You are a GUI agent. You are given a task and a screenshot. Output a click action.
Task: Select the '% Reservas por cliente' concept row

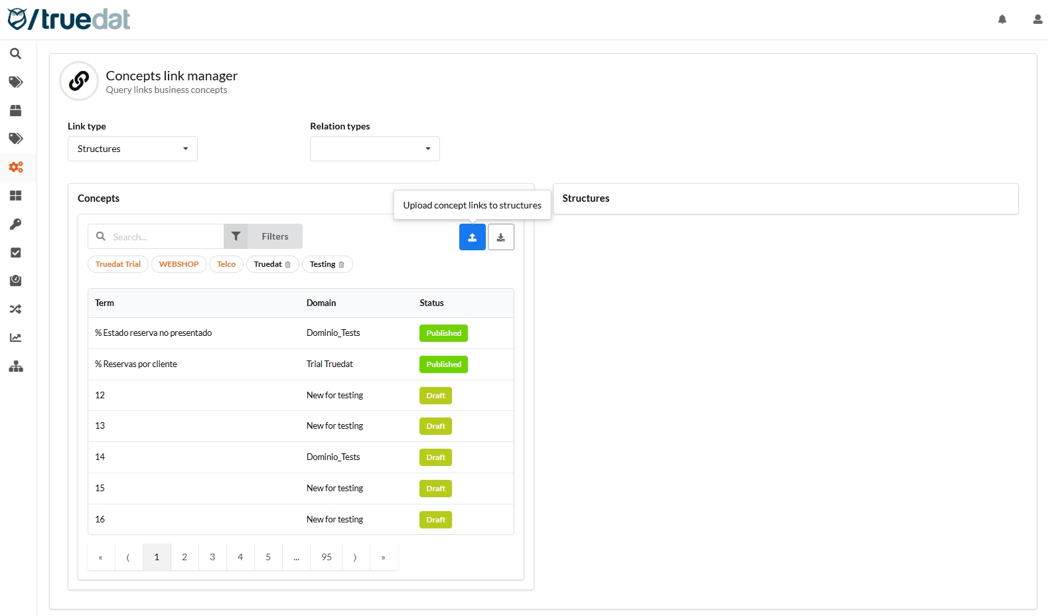[x=136, y=364]
